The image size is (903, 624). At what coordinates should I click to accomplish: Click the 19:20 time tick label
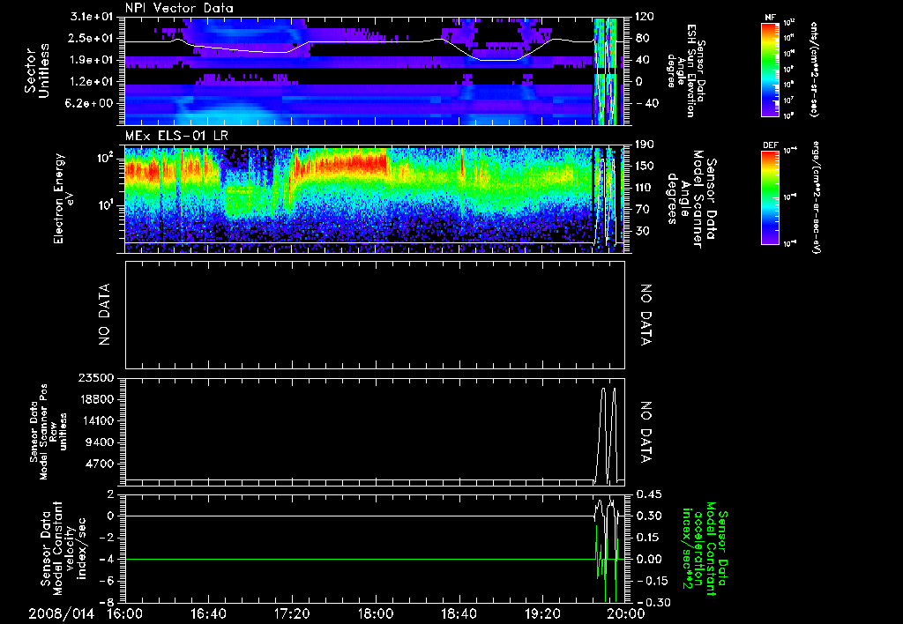[x=542, y=614]
